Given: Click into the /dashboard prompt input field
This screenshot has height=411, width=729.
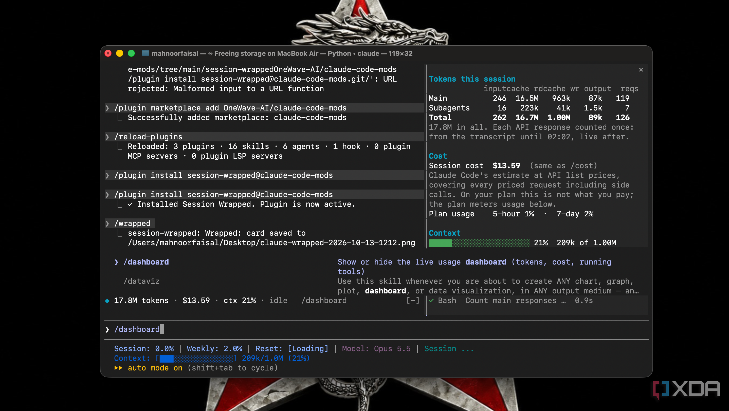Looking at the screenshot, I should tap(376, 329).
